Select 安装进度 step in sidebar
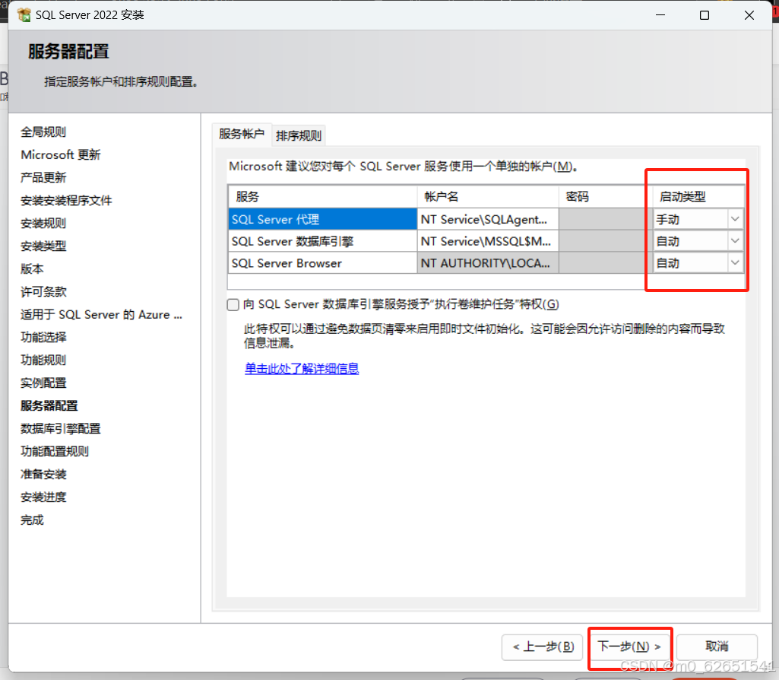 pos(43,497)
